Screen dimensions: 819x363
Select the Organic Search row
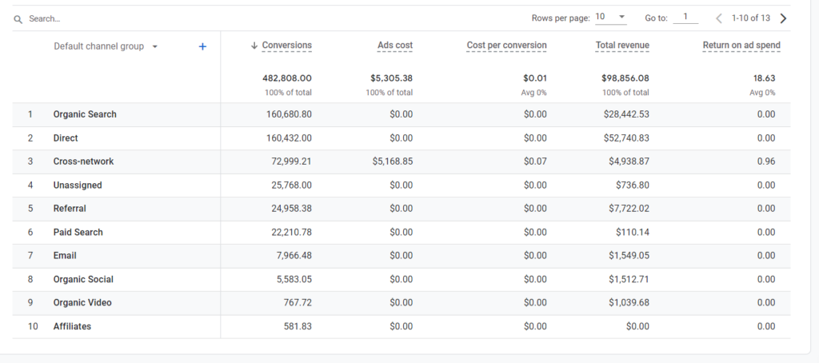[402, 114]
